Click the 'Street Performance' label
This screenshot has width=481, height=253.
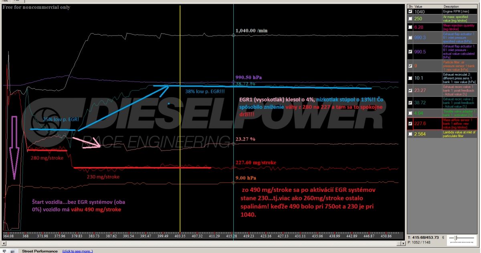point(40,251)
